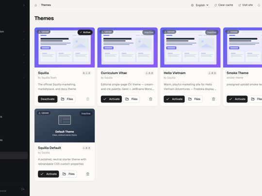The image size is (262, 196).
Task: Click the folder icon in Squilla's Files button
Action: 63,99
